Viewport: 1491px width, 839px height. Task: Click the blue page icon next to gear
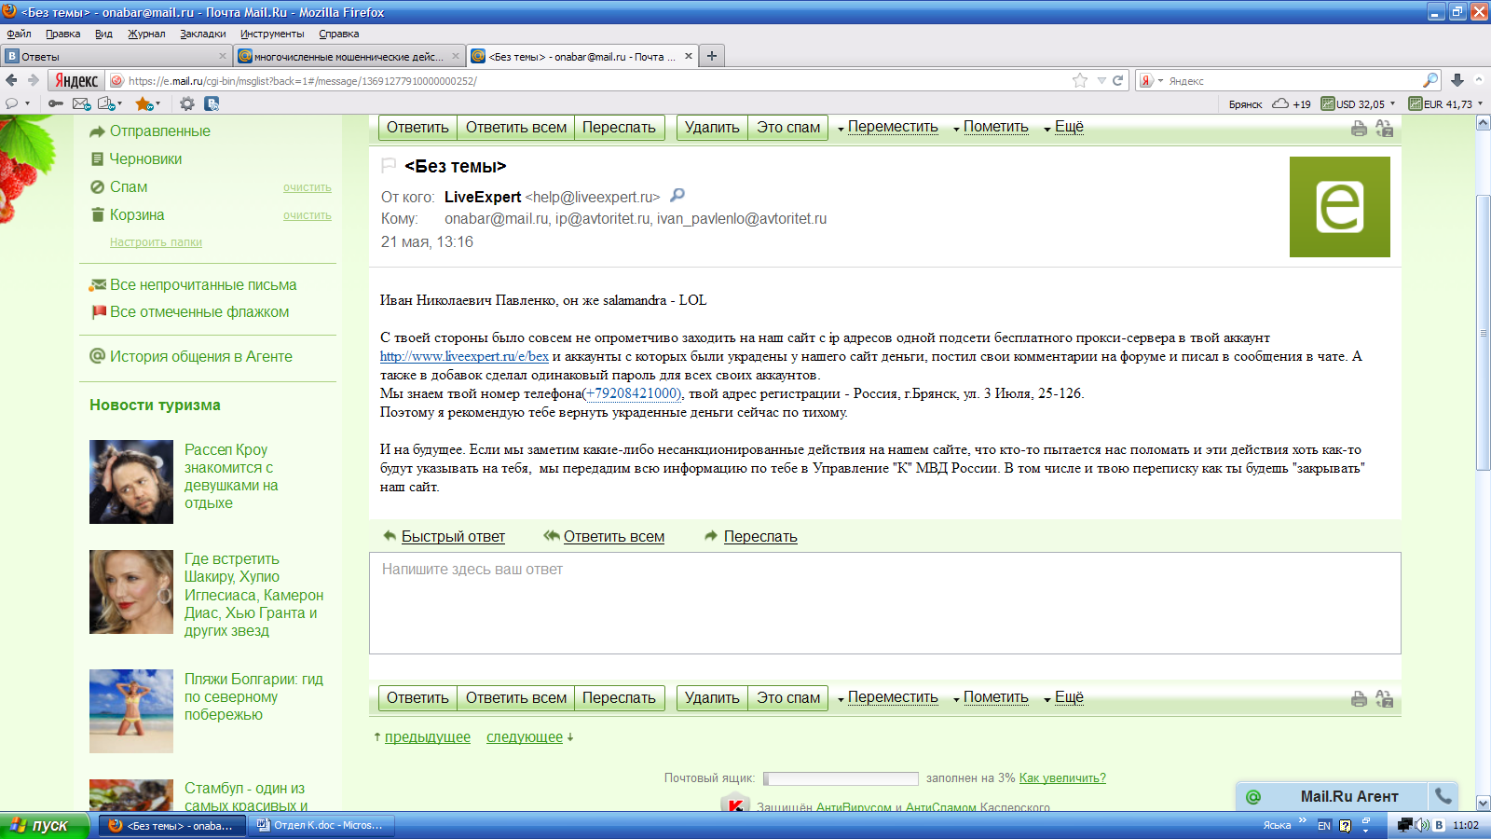click(212, 103)
